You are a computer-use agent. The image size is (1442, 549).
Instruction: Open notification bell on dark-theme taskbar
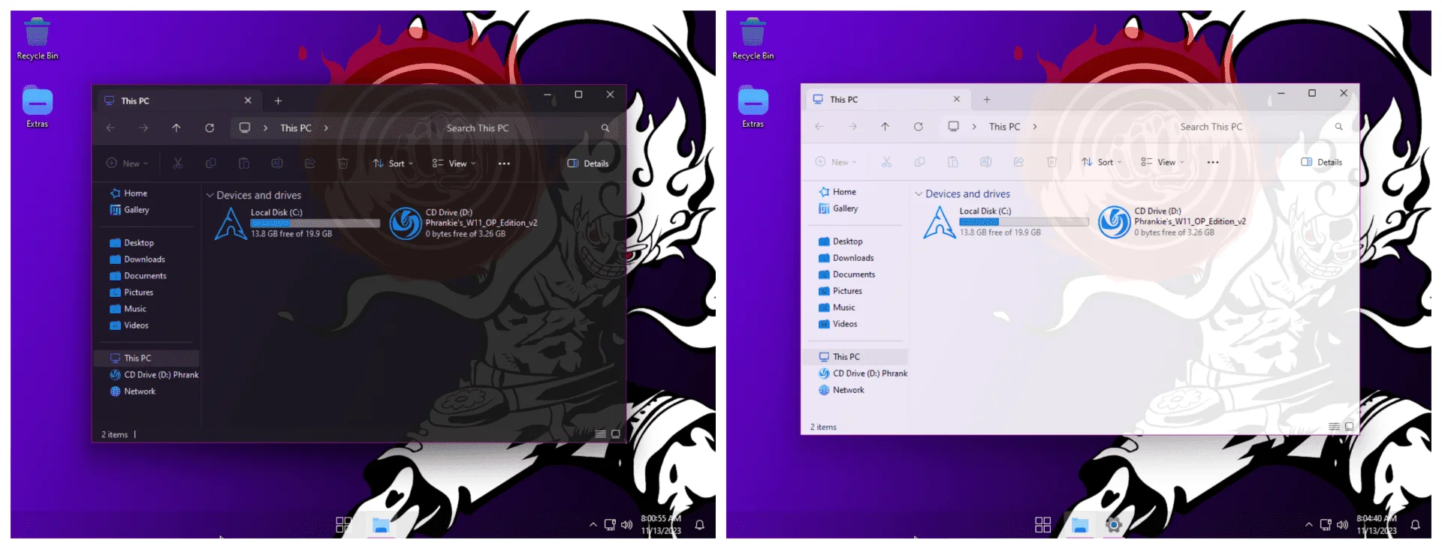(x=699, y=525)
